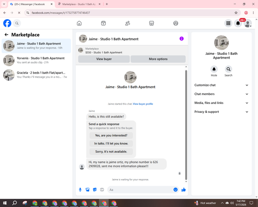This screenshot has width=258, height=207.
Task: Stop page loading with X button
Action: (x=19, y=13)
